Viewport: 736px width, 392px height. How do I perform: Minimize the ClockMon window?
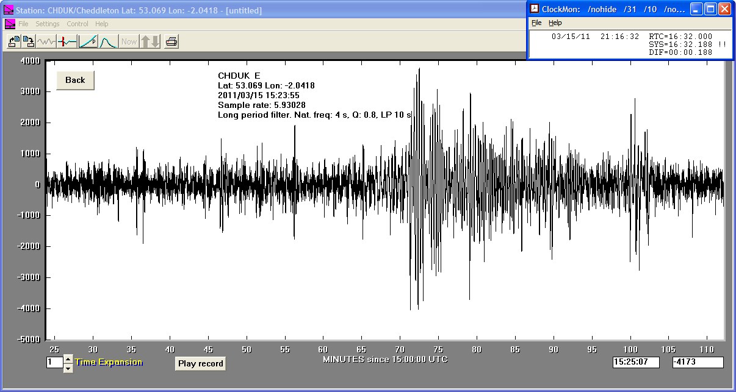pyautogui.click(x=696, y=9)
